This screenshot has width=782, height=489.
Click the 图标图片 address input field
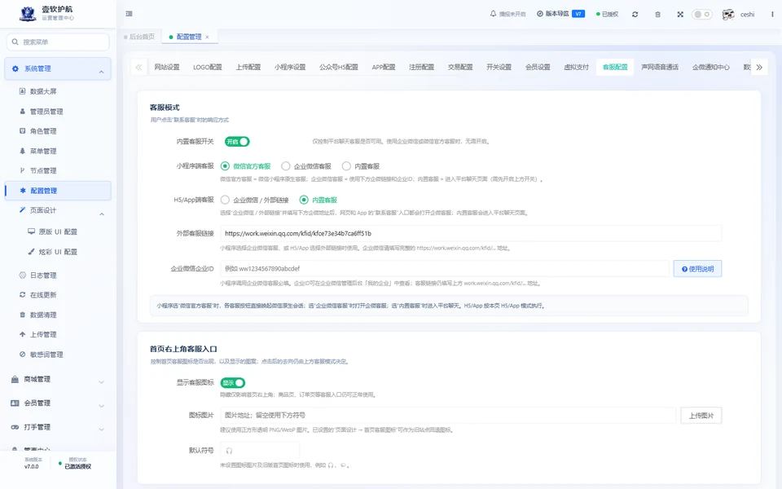click(448, 416)
